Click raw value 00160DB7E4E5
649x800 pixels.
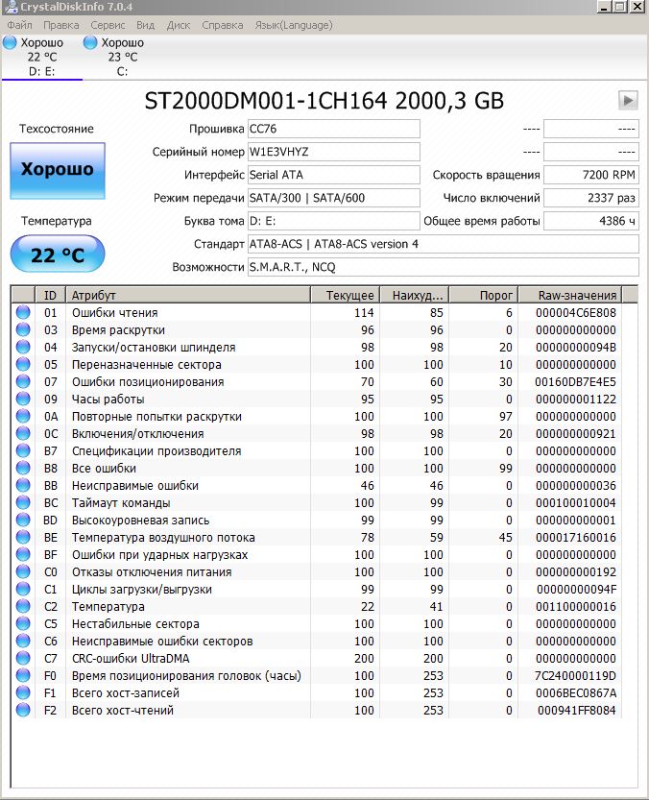click(575, 381)
